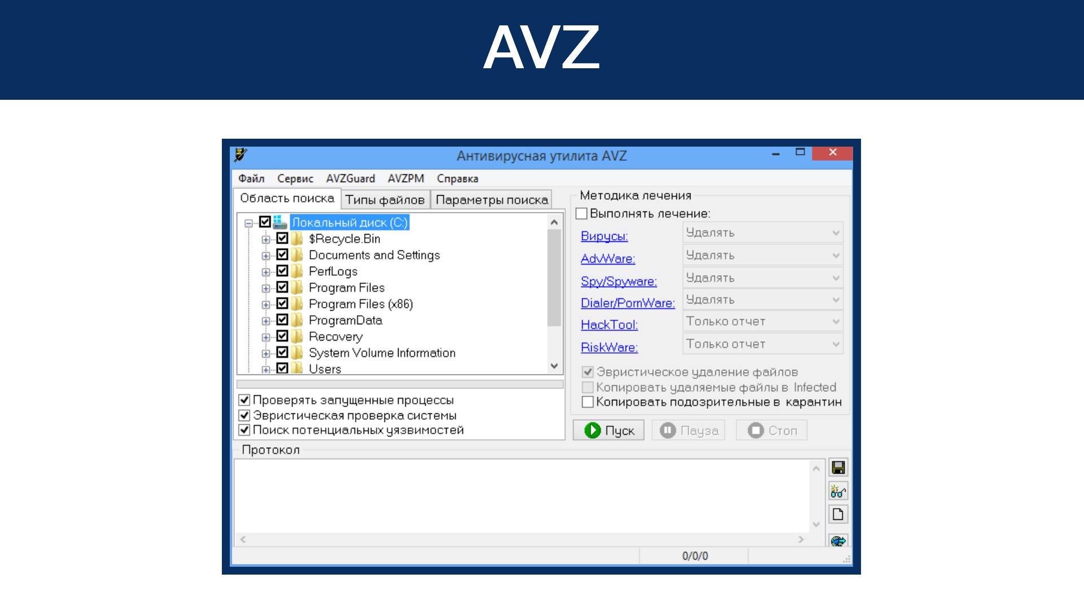Collapse the Локальный диск (C:) tree node
This screenshot has width=1084, height=609.
[248, 223]
